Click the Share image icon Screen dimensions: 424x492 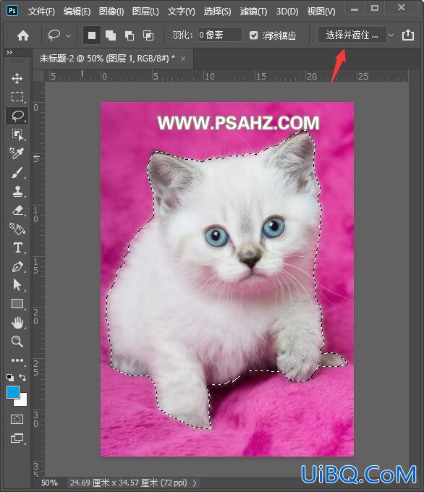pyautogui.click(x=408, y=35)
